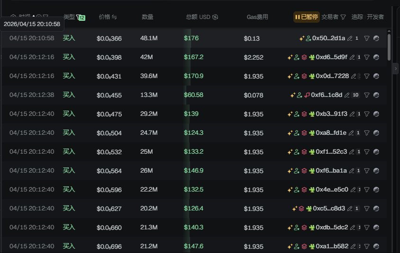Open trader address 0xf6...1c8d
This screenshot has height=253, width=400.
(327, 95)
